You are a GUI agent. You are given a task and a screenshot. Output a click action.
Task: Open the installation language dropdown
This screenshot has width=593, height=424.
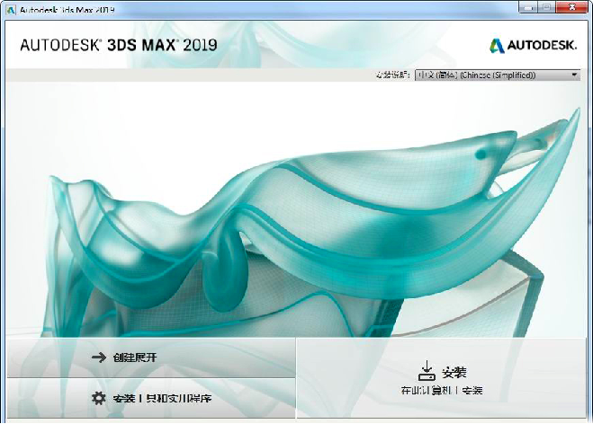pyautogui.click(x=498, y=75)
